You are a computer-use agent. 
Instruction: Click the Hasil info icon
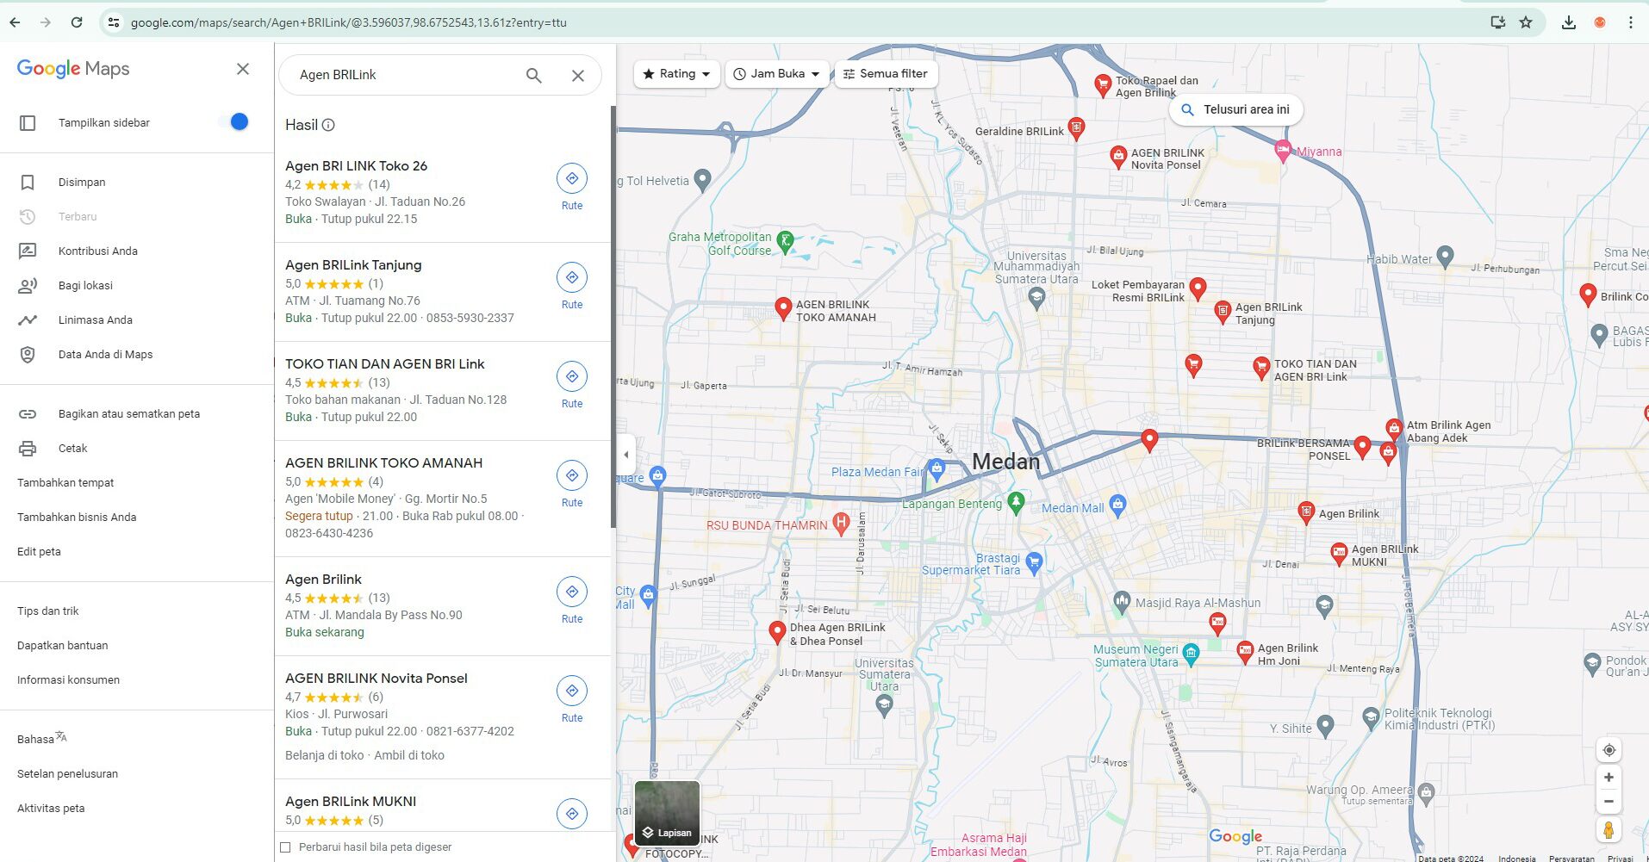tap(328, 125)
